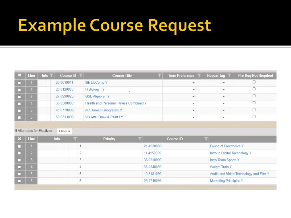Check Pre-Req Not Required for H Biology I
291x218 pixels.
[254, 89]
